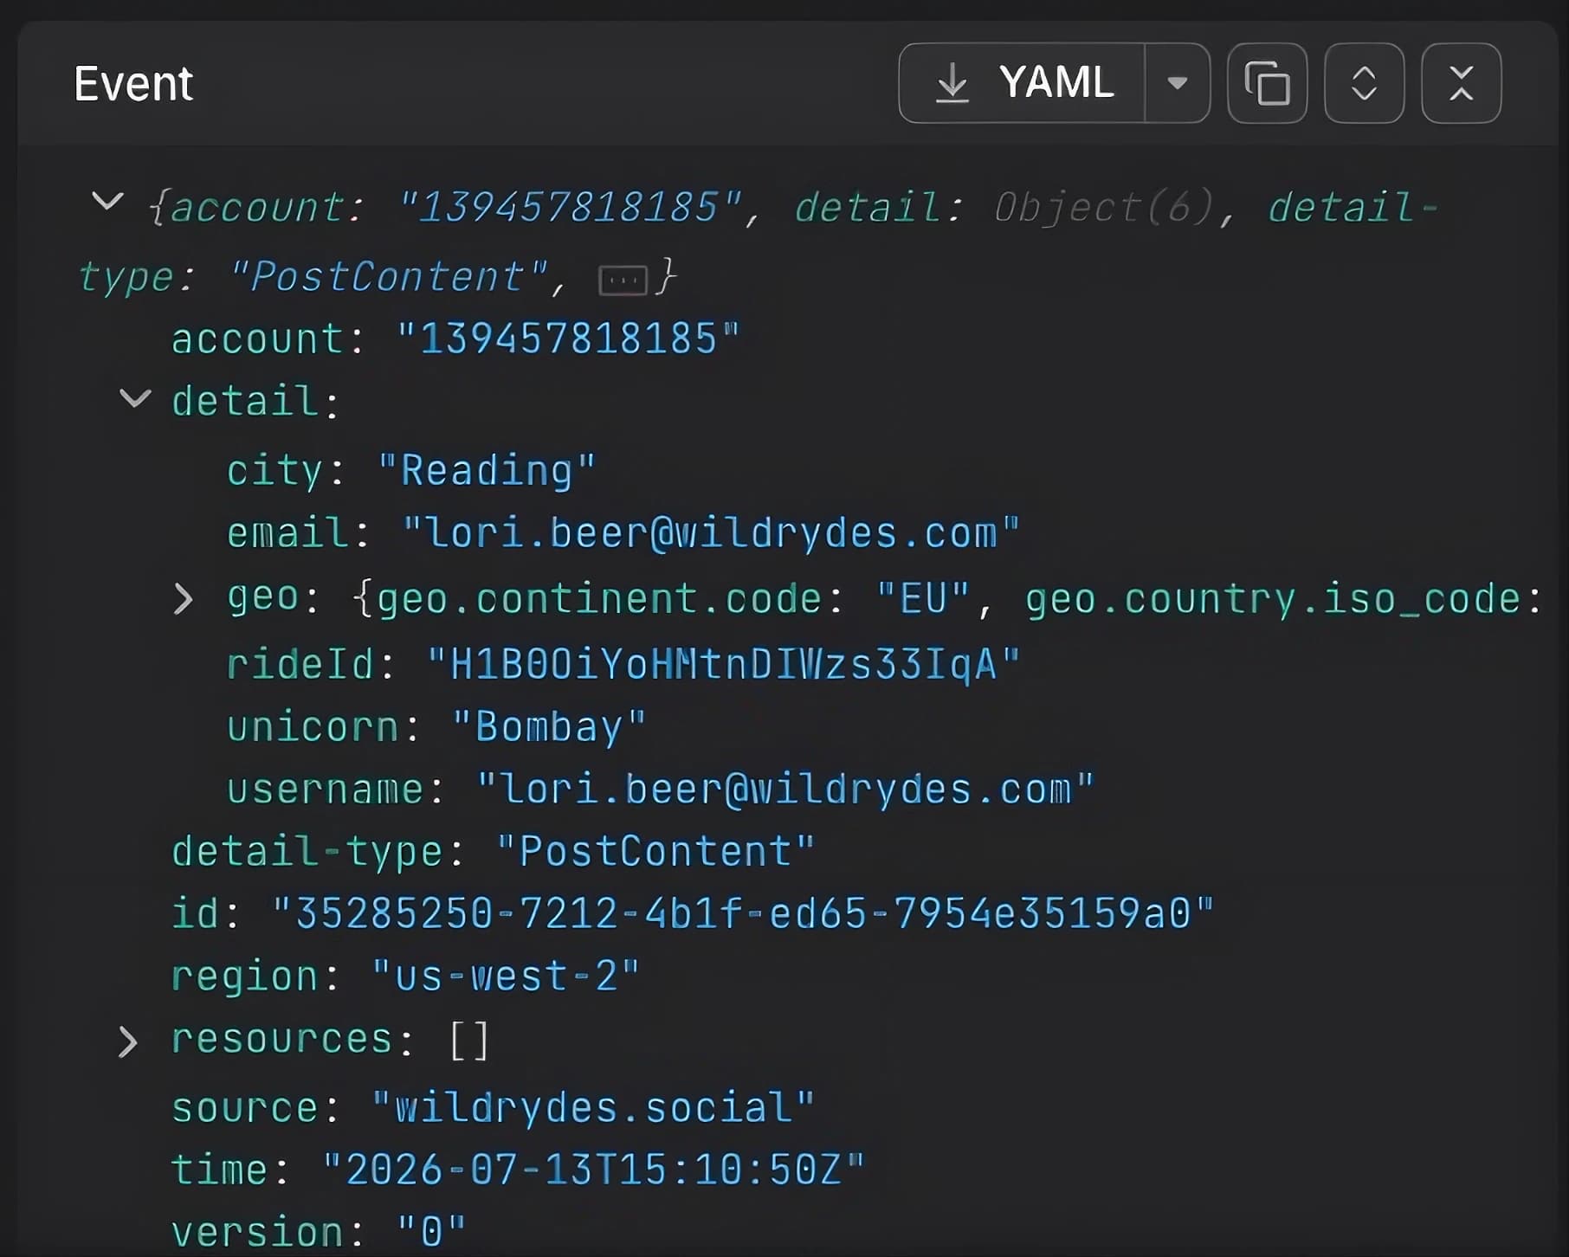Viewport: 1569px width, 1257px height.
Task: Expand the geo object
Action: (x=183, y=599)
